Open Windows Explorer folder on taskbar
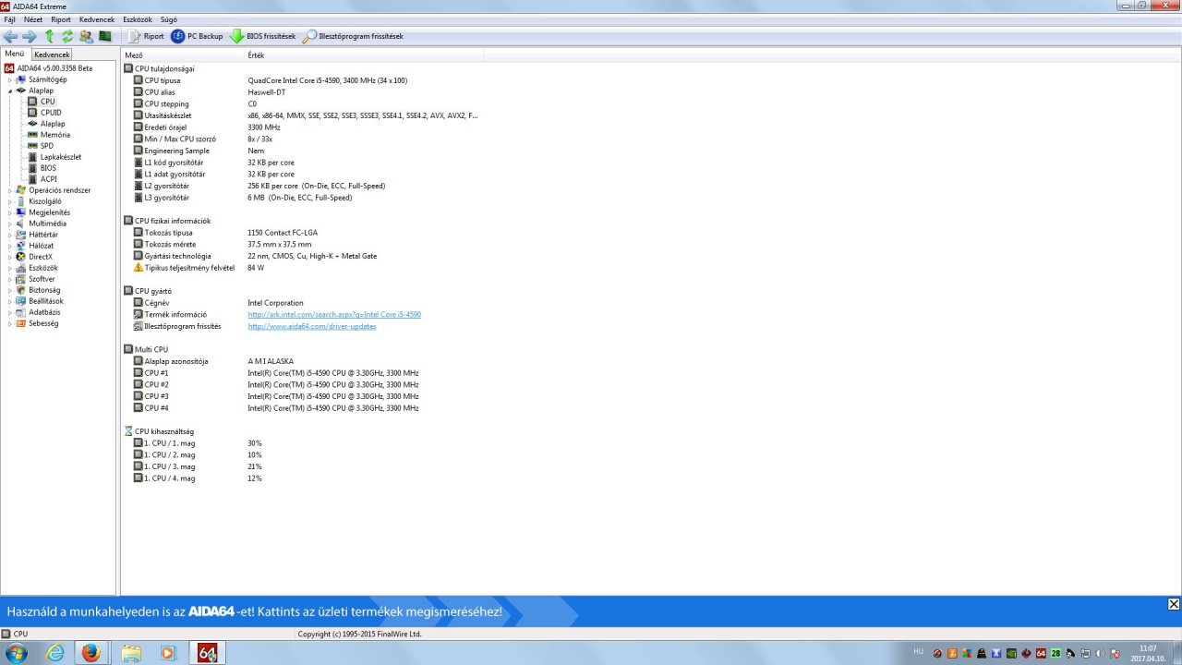Viewport: 1182px width, 665px height. (x=130, y=653)
